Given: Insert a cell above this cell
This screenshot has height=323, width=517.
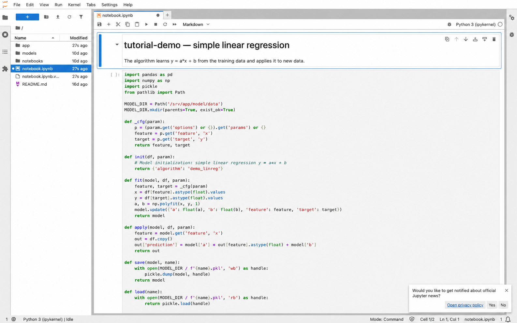Looking at the screenshot, I should click(475, 39).
